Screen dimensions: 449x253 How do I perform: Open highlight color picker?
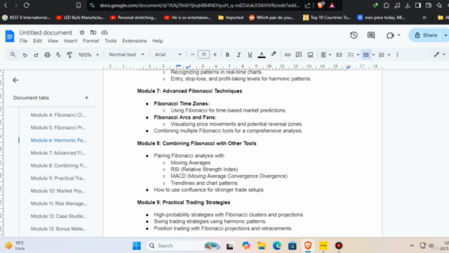tap(274, 55)
